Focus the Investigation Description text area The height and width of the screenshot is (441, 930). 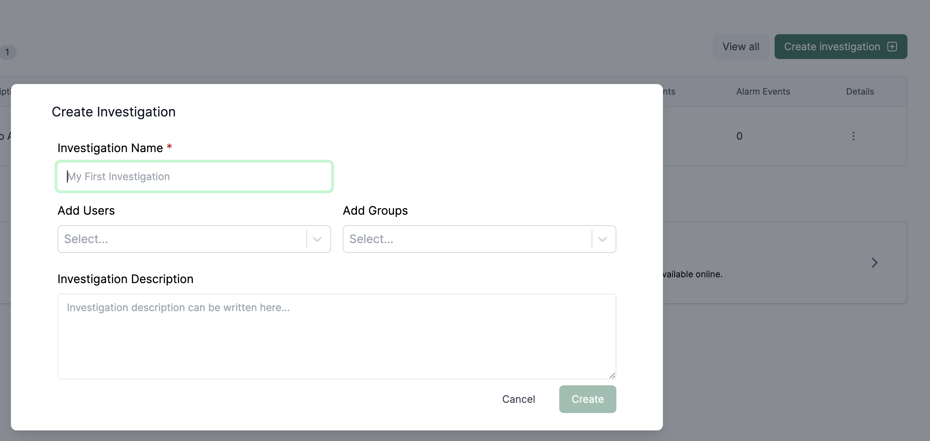click(x=337, y=337)
